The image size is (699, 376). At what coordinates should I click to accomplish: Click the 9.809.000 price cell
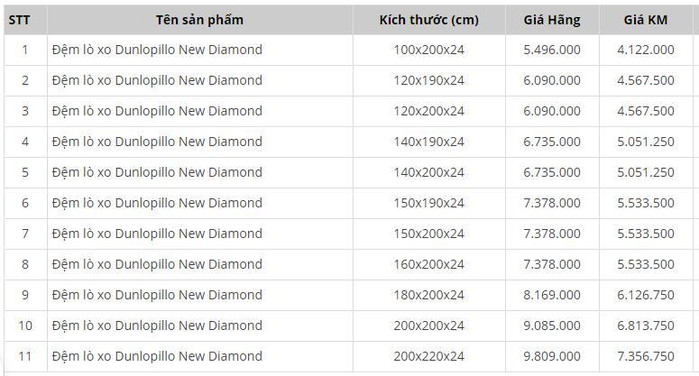(x=551, y=356)
